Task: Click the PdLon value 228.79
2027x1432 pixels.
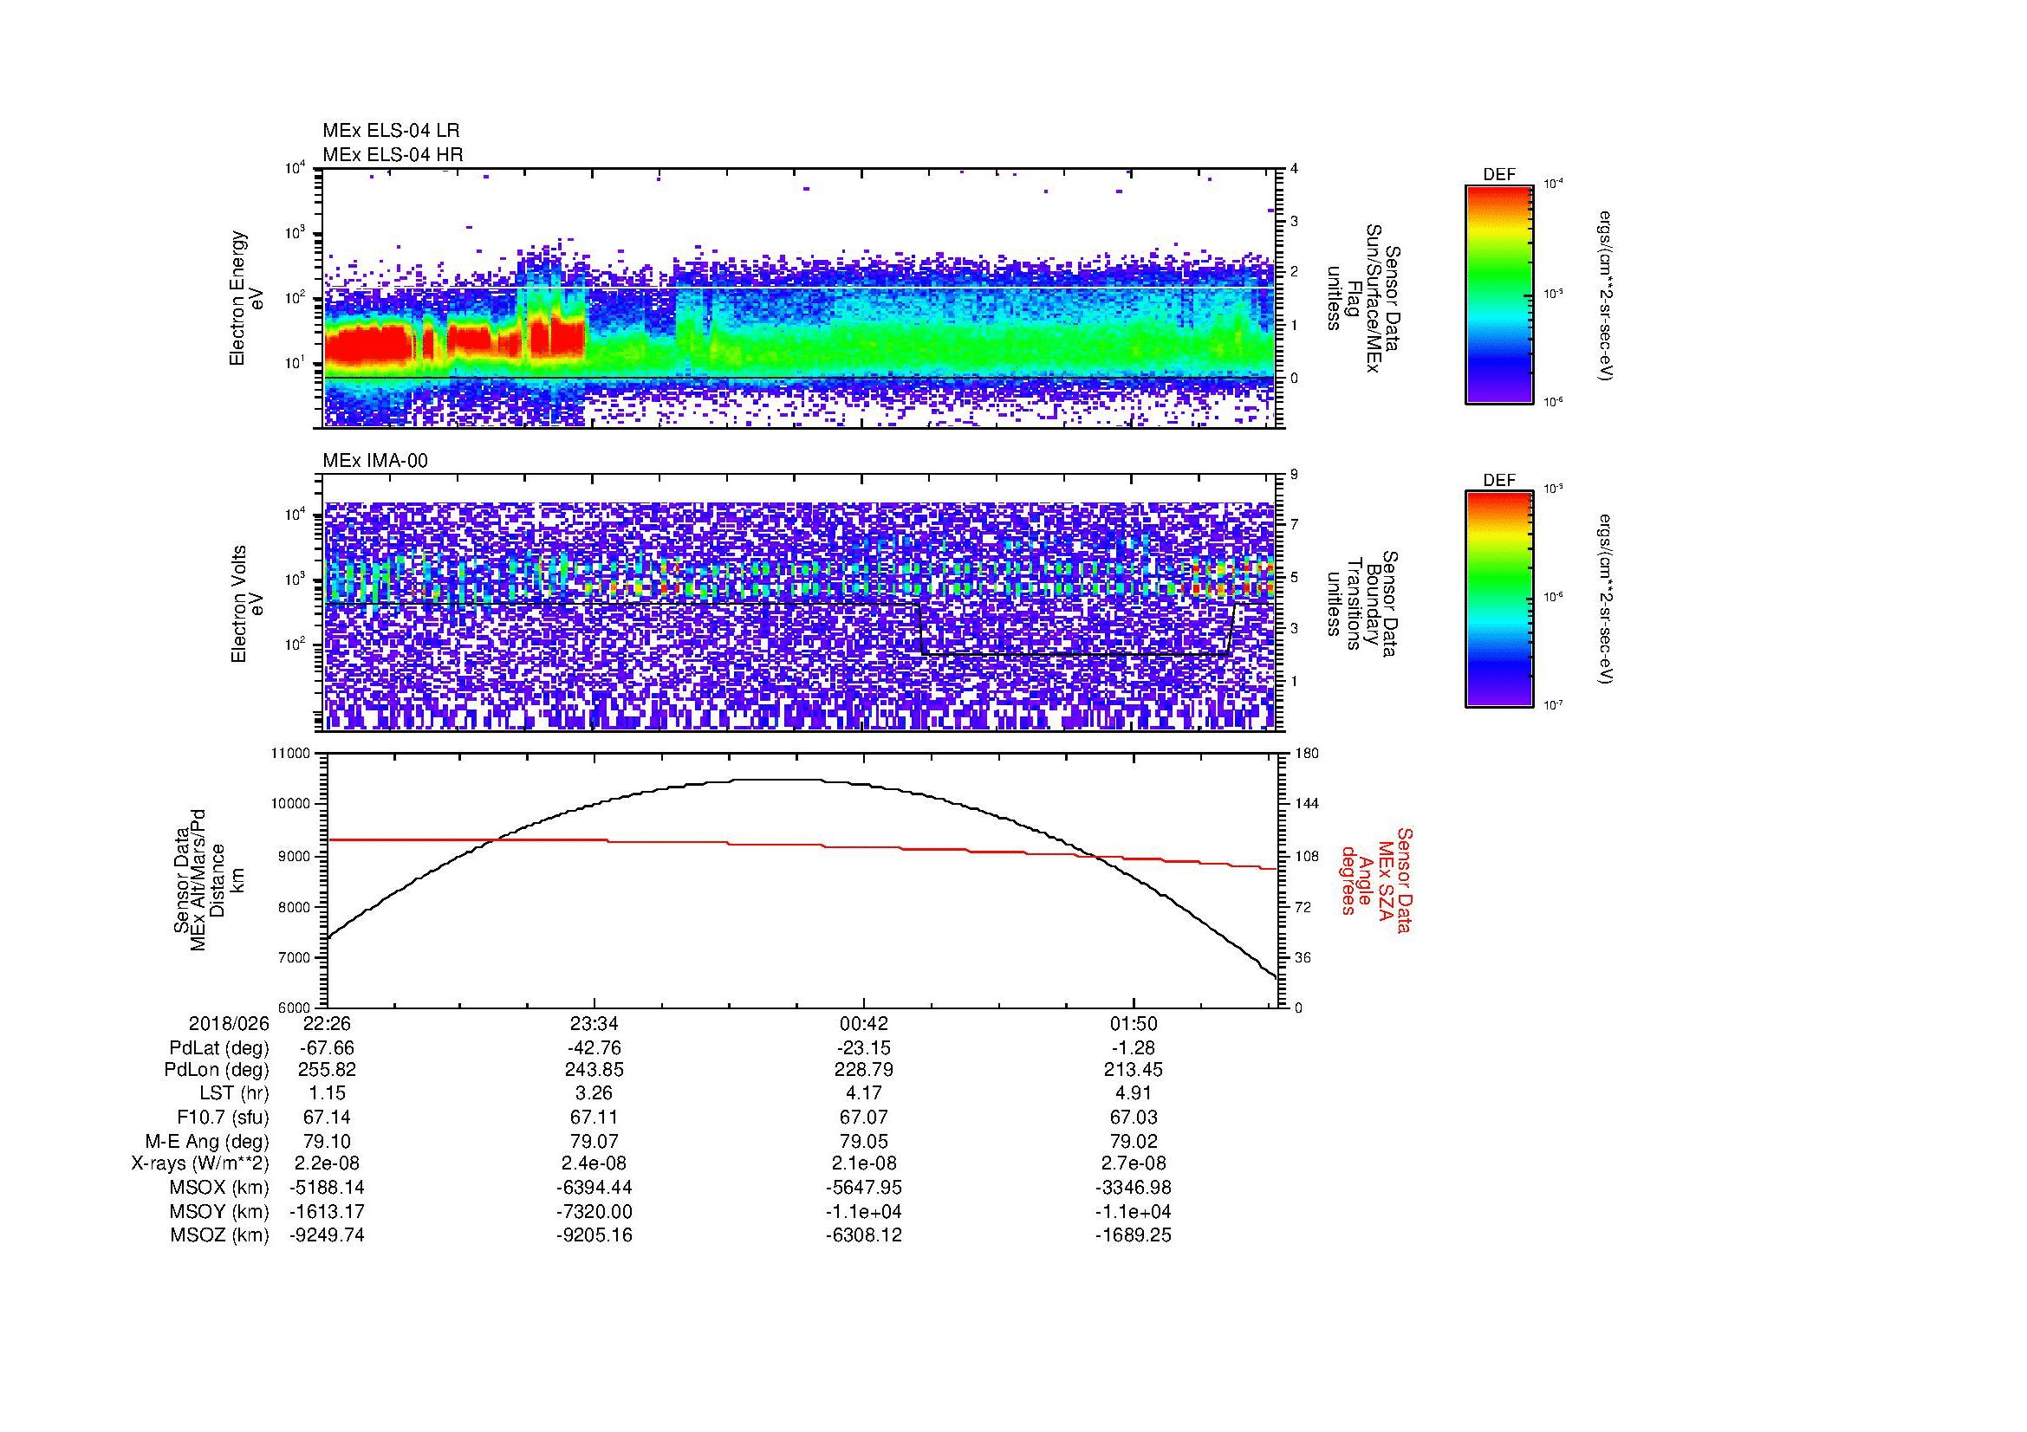Action: pos(863,1070)
